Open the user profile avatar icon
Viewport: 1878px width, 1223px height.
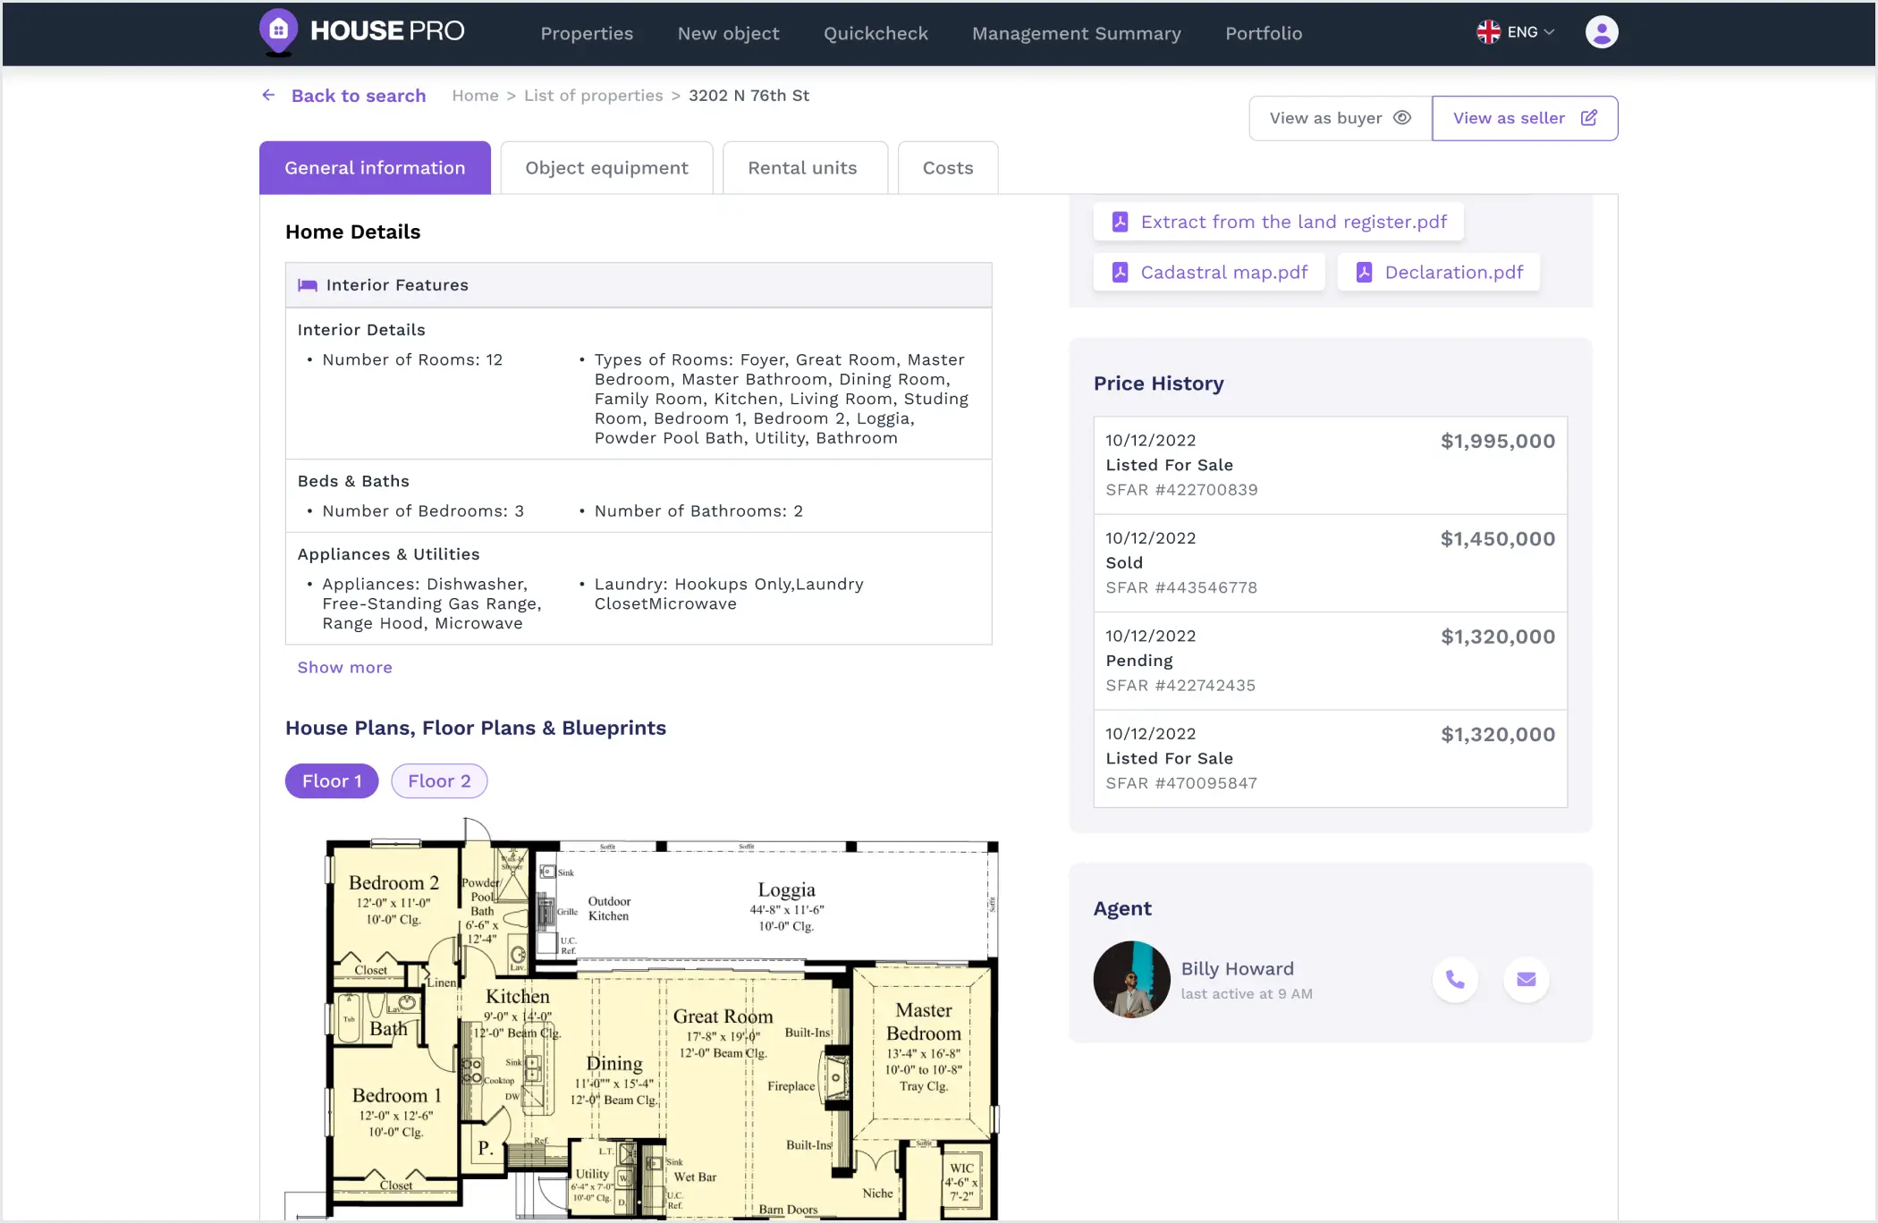coord(1602,31)
